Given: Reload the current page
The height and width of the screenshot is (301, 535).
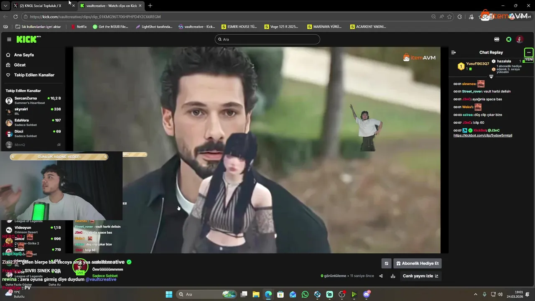Looking at the screenshot, I should coord(15,17).
